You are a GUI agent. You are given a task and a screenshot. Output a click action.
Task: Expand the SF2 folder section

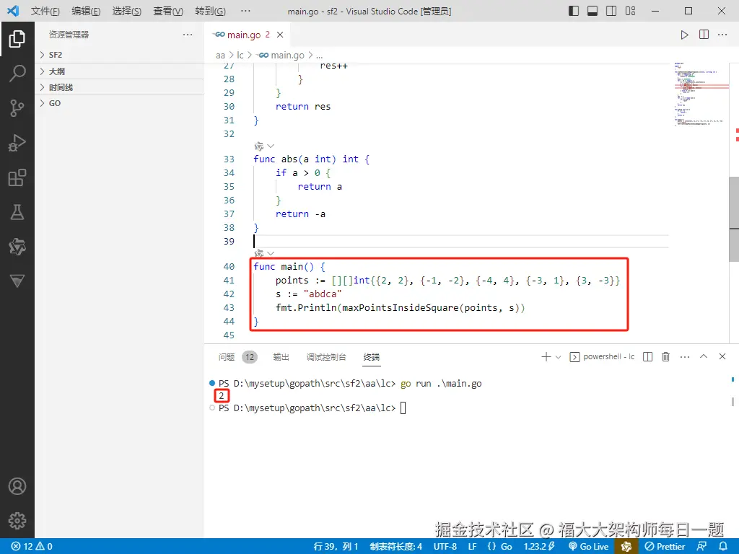coord(120,55)
